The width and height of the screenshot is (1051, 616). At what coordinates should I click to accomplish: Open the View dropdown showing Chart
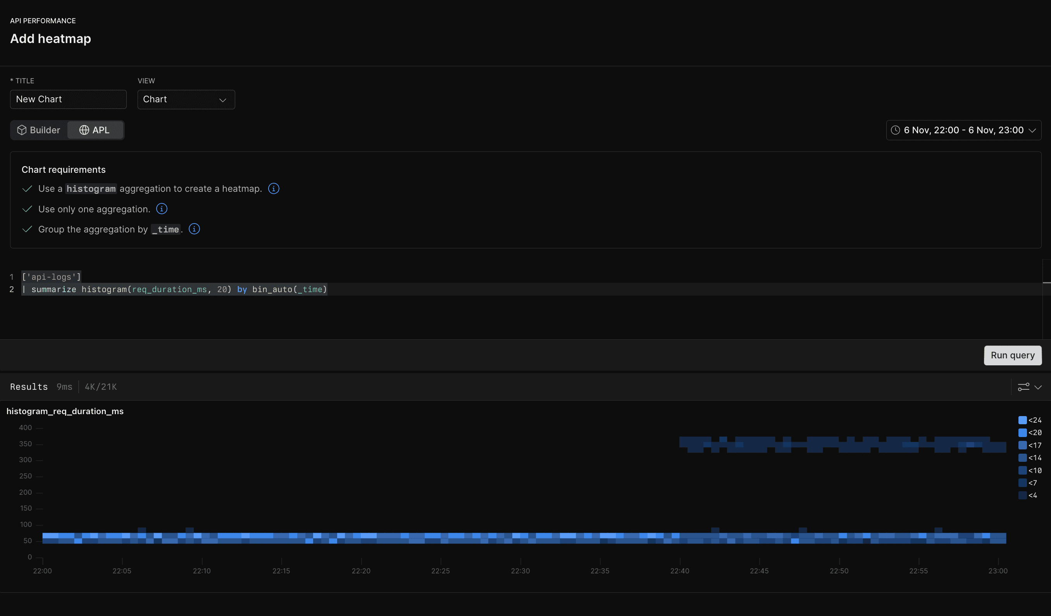pos(186,99)
